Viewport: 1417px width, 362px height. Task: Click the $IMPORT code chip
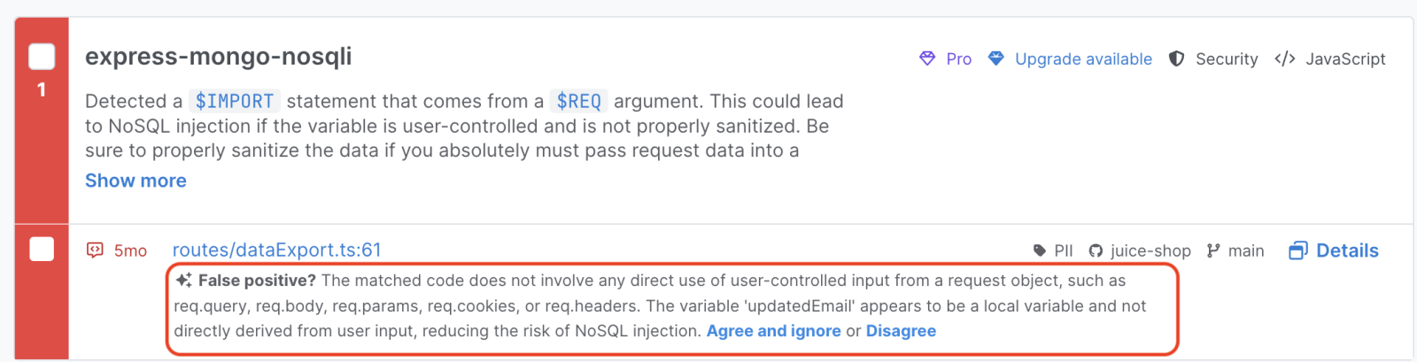coord(234,101)
